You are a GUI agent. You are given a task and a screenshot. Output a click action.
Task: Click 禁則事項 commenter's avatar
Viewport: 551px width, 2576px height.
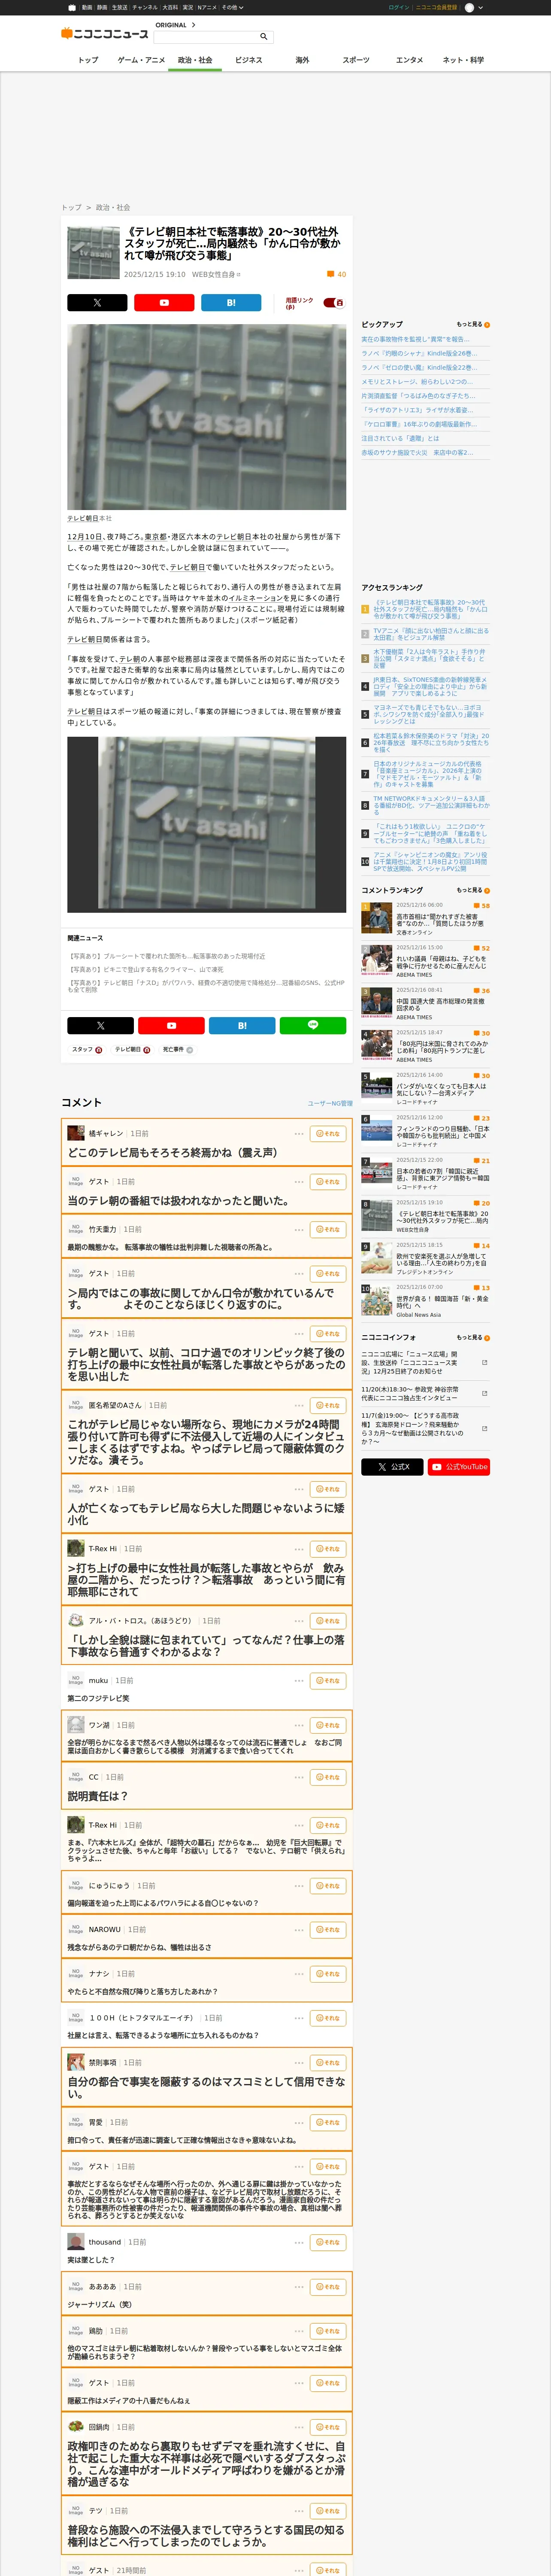tap(75, 2062)
